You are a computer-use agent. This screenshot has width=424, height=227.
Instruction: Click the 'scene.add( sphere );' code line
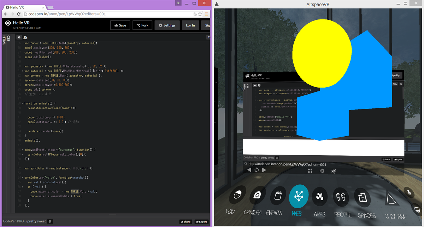tap(40, 89)
